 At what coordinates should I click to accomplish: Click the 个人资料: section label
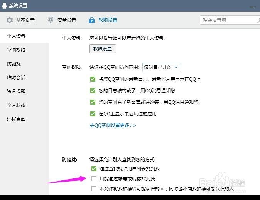coord(72,38)
